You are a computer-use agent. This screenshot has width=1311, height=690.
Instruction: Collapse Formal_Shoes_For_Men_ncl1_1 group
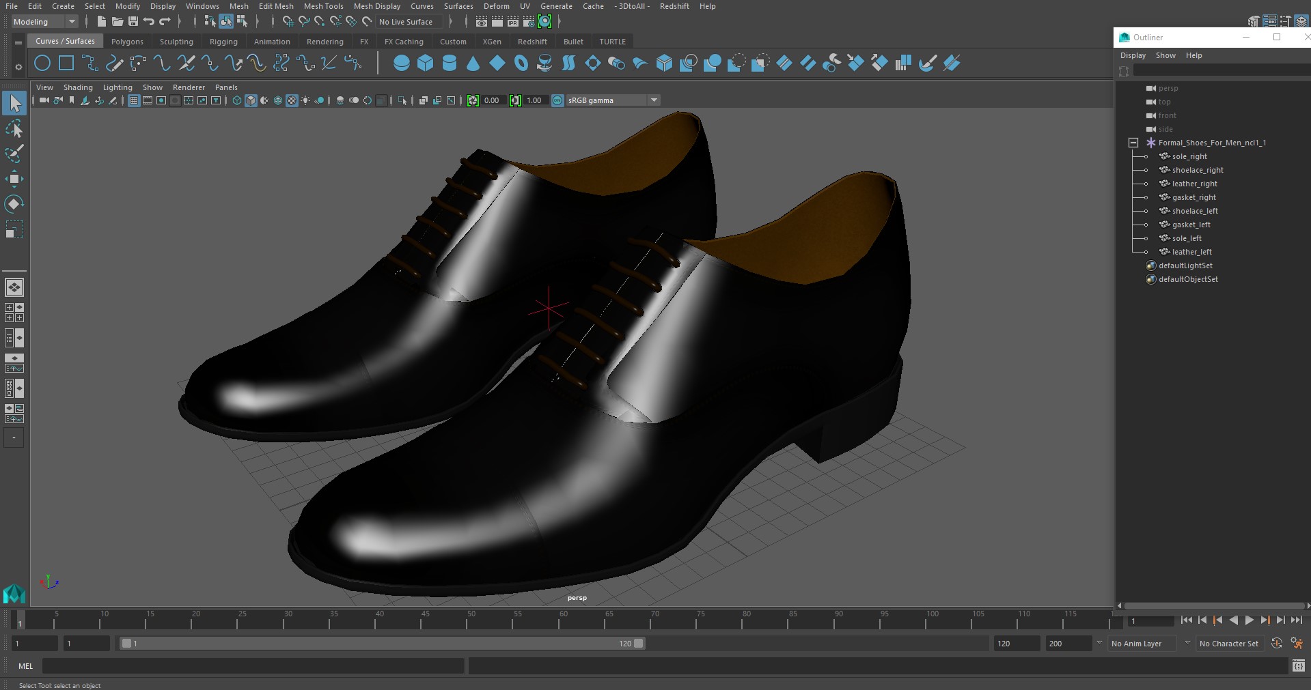(x=1133, y=143)
